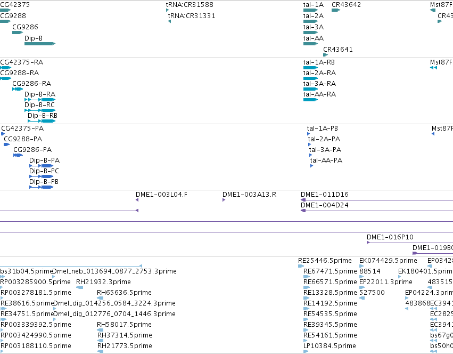Click the Dip-B gene label
The image size is (453, 354).
point(34,38)
